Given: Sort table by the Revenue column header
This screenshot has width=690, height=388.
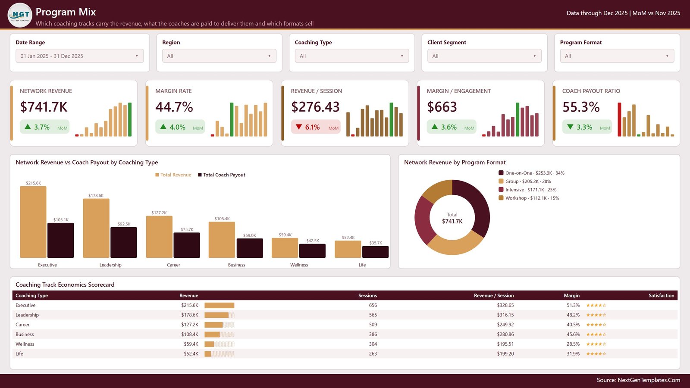Looking at the screenshot, I should [x=189, y=295].
